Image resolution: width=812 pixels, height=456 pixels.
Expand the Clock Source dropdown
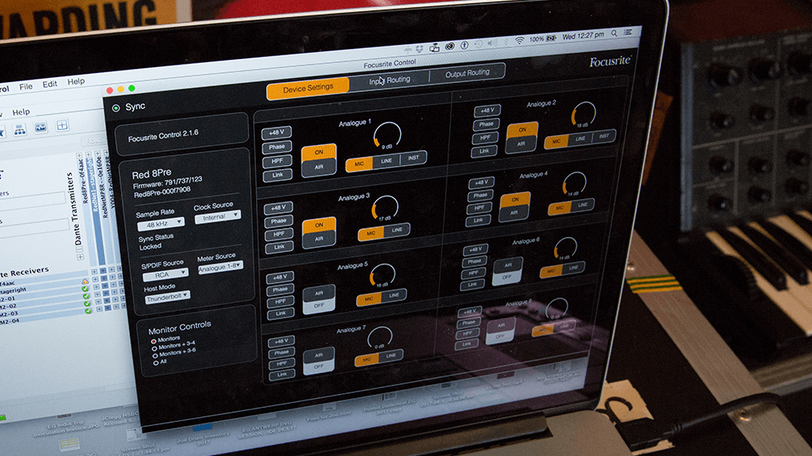point(218,216)
